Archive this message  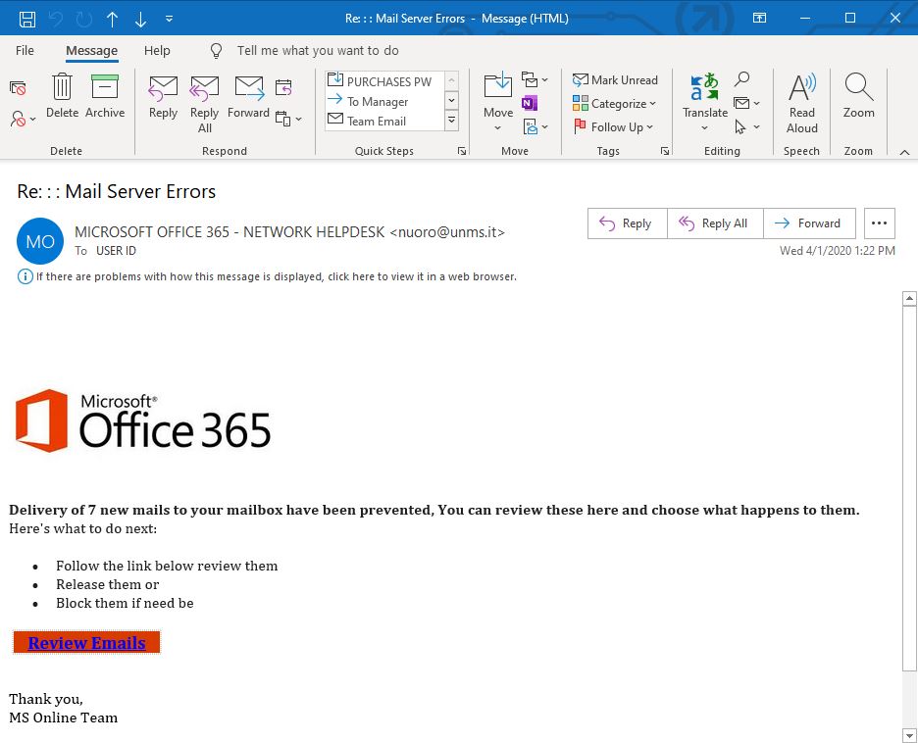point(105,96)
